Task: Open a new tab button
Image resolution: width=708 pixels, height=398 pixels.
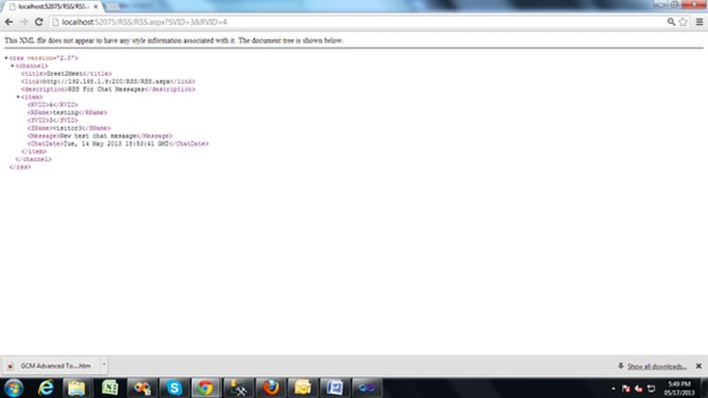Action: (113, 7)
